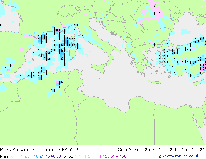Viewport: 206px width, 159px height.
Task: Click the weatheronline.co.uk copyright link
Action: [x=179, y=156]
